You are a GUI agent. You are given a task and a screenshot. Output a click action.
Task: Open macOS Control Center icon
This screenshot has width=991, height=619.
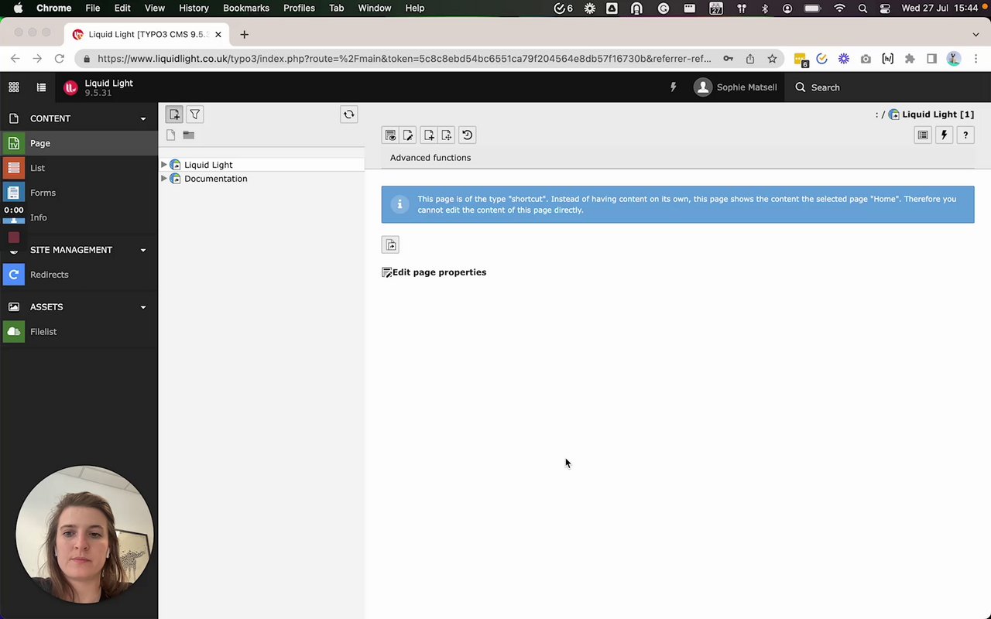[885, 8]
